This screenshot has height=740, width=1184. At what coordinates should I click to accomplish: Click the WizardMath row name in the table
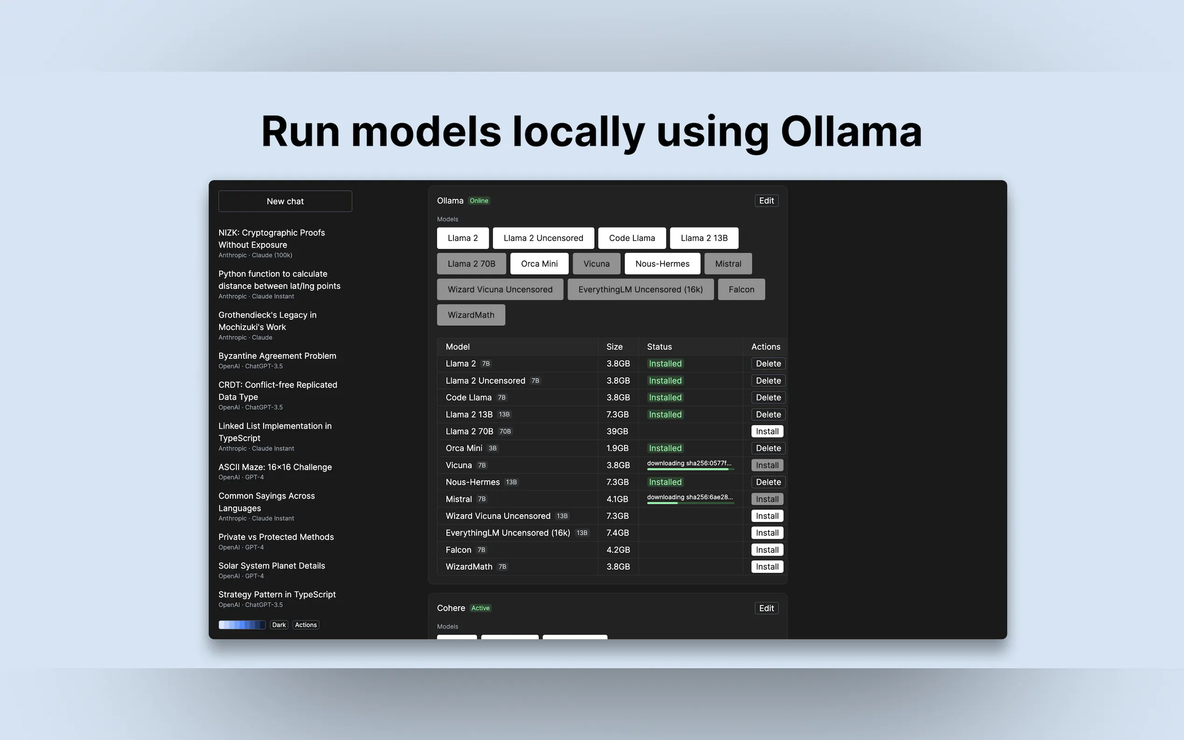pyautogui.click(x=469, y=567)
